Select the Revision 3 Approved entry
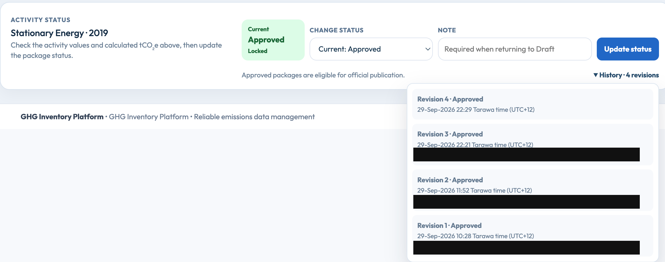Screen dimensions: 665x262 click(533, 144)
